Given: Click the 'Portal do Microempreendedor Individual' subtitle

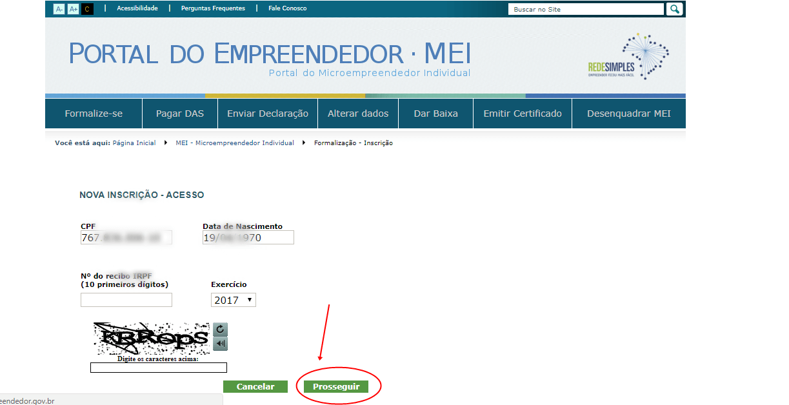Looking at the screenshot, I should (370, 73).
